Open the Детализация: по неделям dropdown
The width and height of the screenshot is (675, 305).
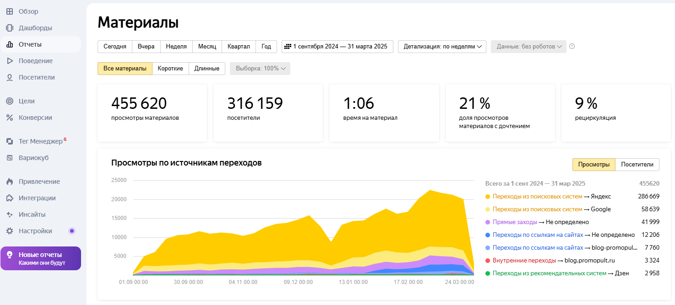click(441, 46)
